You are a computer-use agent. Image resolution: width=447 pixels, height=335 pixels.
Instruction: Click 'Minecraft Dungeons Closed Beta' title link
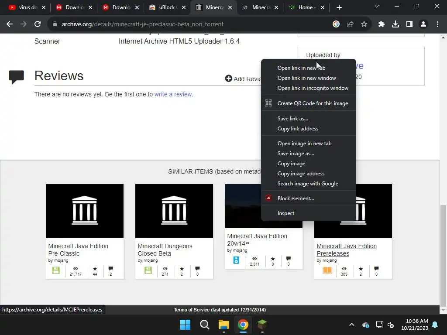coord(165,250)
